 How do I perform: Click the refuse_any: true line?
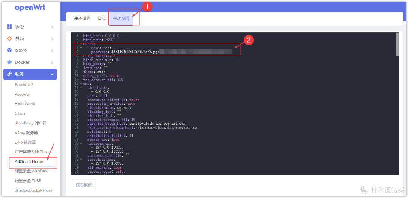103,140
